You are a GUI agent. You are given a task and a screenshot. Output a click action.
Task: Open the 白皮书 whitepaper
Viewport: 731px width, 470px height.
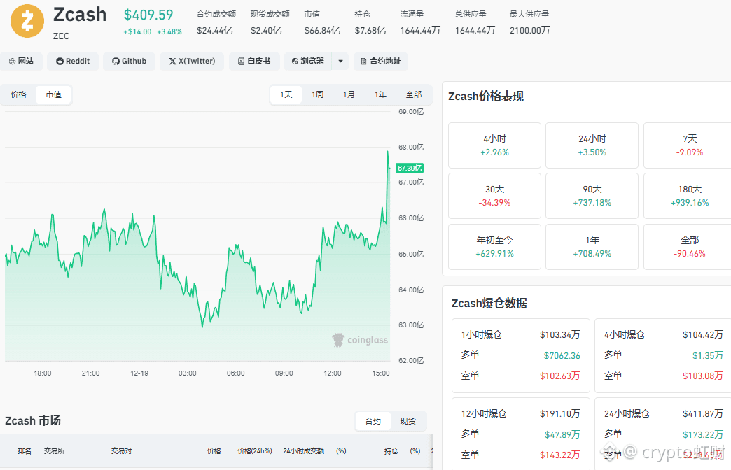point(254,61)
